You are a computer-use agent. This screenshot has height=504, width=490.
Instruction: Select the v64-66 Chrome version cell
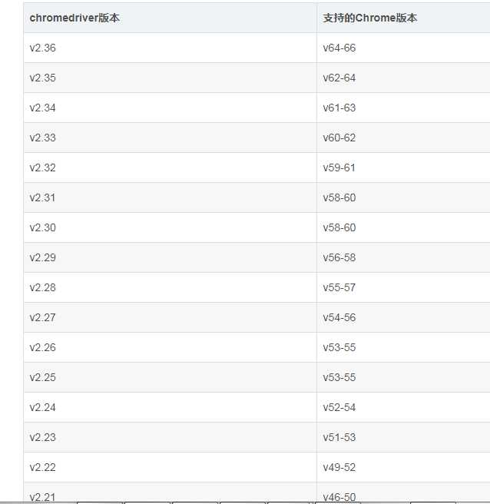(x=403, y=48)
